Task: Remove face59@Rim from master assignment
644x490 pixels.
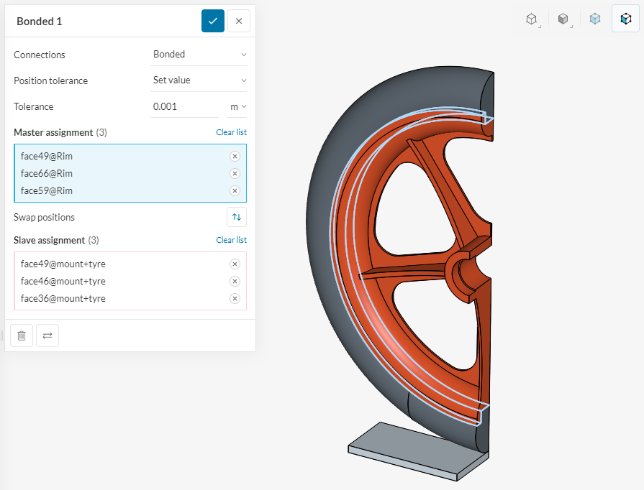Action: [x=235, y=191]
